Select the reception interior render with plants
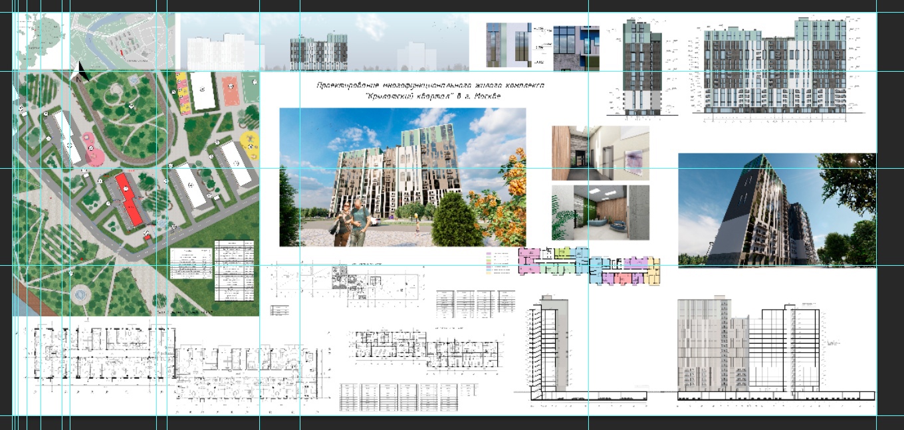Viewport: 904px width, 430px height. 600,213
